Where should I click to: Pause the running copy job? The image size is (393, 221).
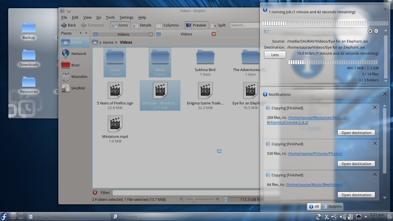pyautogui.click(x=376, y=31)
